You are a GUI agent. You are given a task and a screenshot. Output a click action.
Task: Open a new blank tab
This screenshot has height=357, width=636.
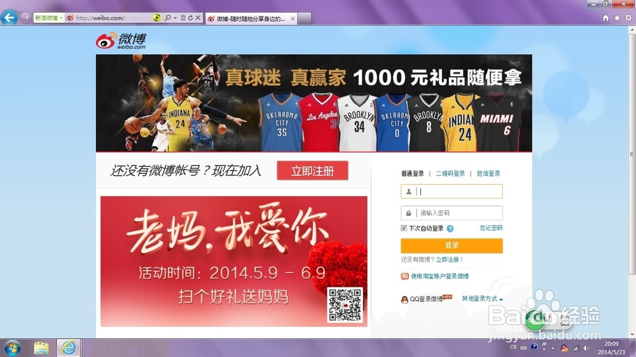click(x=305, y=18)
